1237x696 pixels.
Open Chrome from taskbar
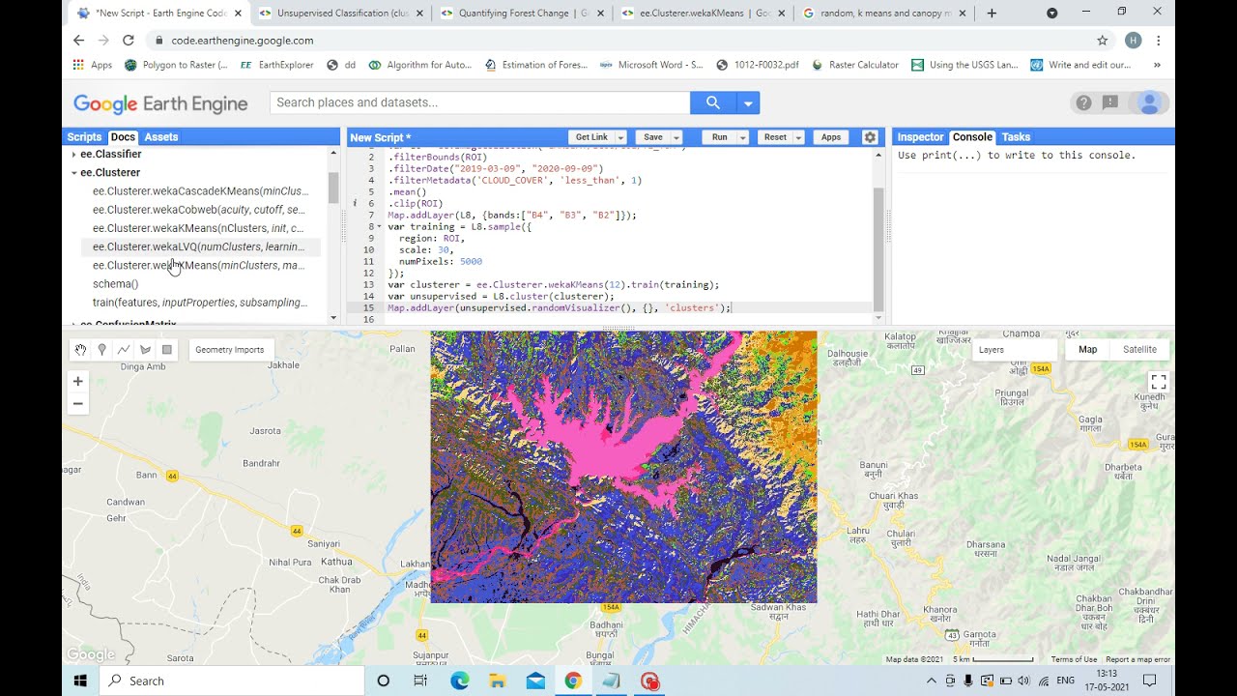point(573,681)
